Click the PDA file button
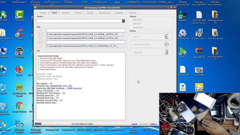 [x=40, y=38]
